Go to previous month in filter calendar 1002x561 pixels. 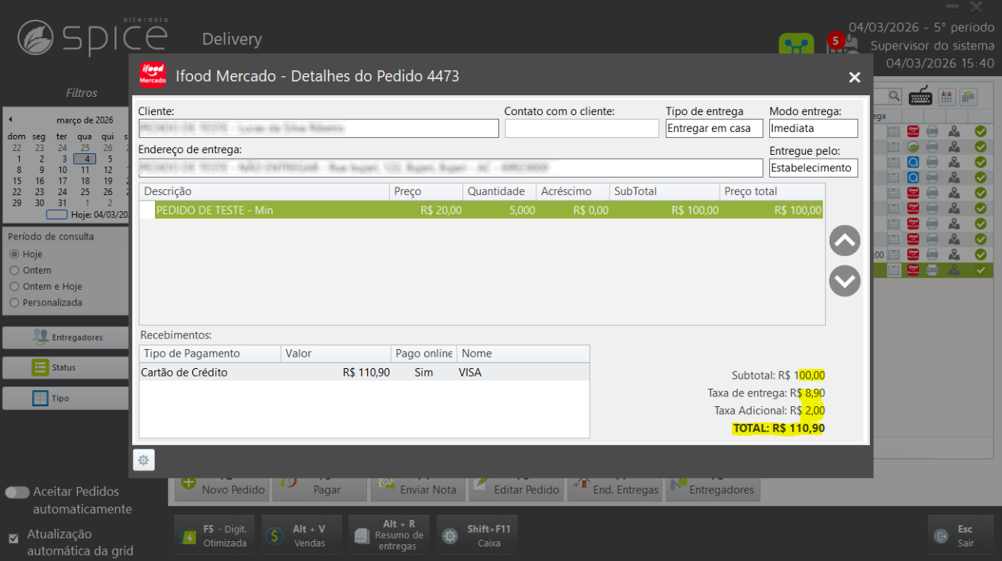click(x=11, y=120)
